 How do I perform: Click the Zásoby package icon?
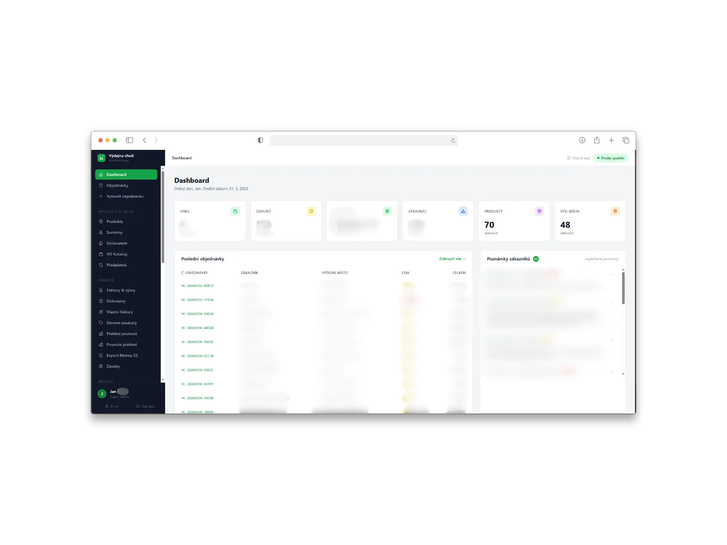(x=101, y=366)
